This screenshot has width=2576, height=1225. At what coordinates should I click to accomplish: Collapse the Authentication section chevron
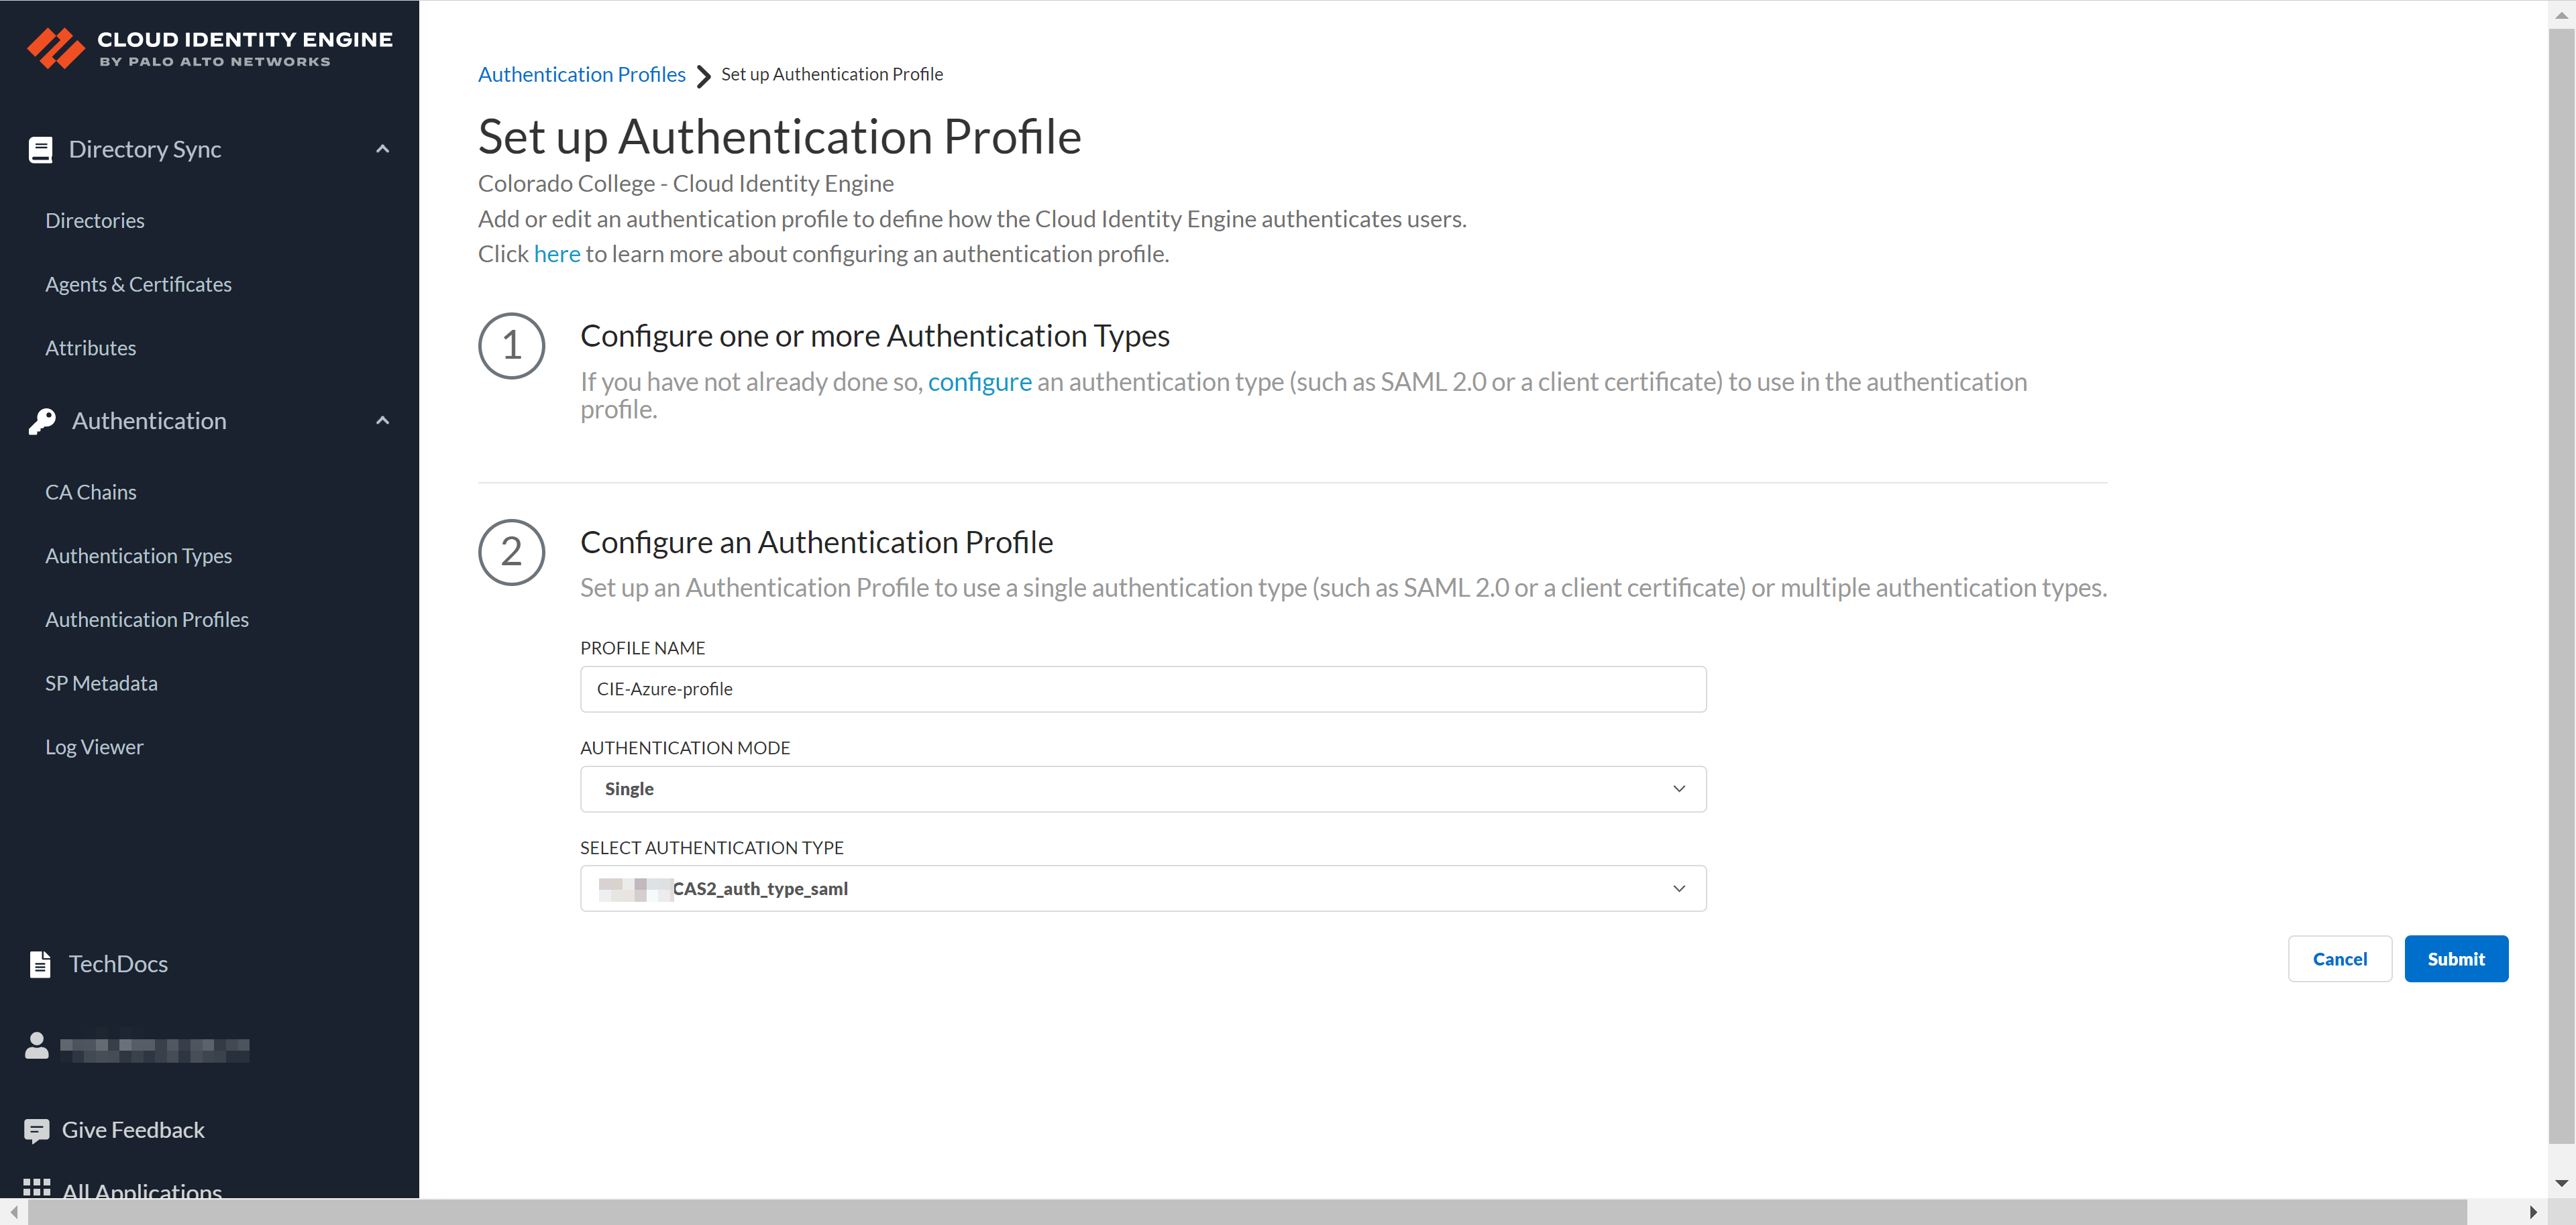[x=382, y=422]
